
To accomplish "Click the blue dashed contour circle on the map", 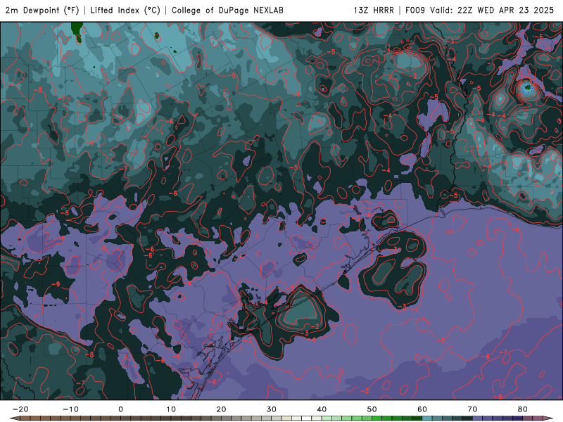I will click(527, 87).
